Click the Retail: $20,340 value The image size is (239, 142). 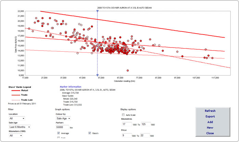[70, 99]
